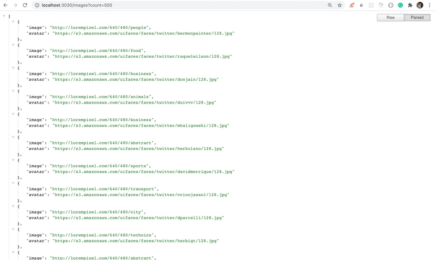Collapse the root JSON array
This screenshot has height=260, width=436.
tap(4, 16)
